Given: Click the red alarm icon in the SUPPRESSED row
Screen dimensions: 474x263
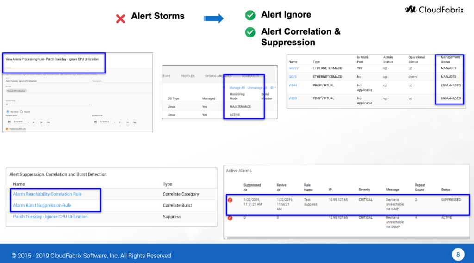Looking at the screenshot, I should point(230,201).
